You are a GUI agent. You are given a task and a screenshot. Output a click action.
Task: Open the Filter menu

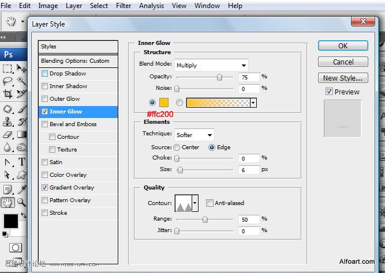[x=124, y=5]
